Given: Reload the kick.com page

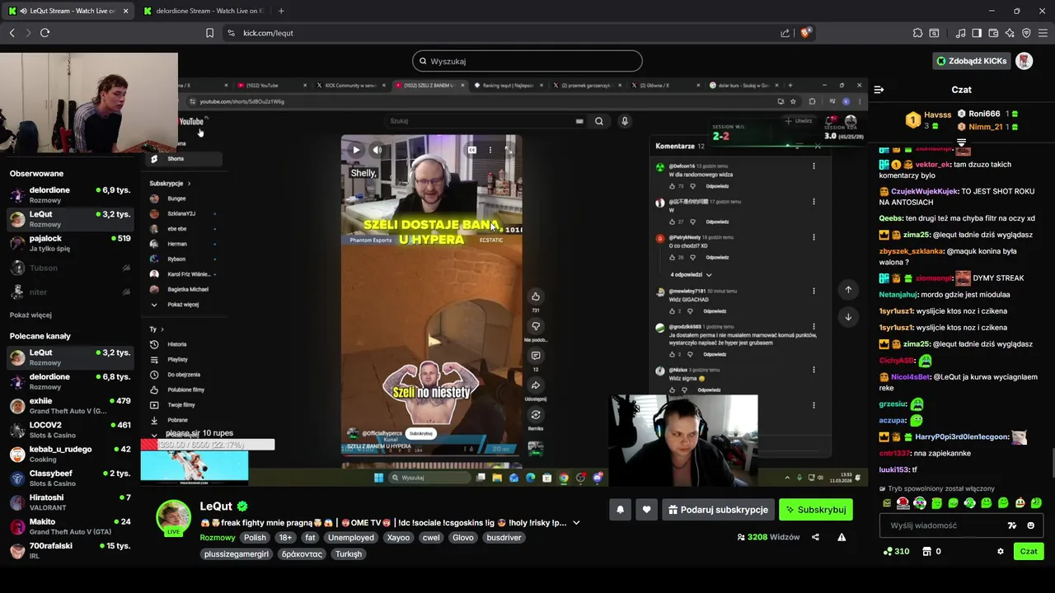Looking at the screenshot, I should [45, 33].
